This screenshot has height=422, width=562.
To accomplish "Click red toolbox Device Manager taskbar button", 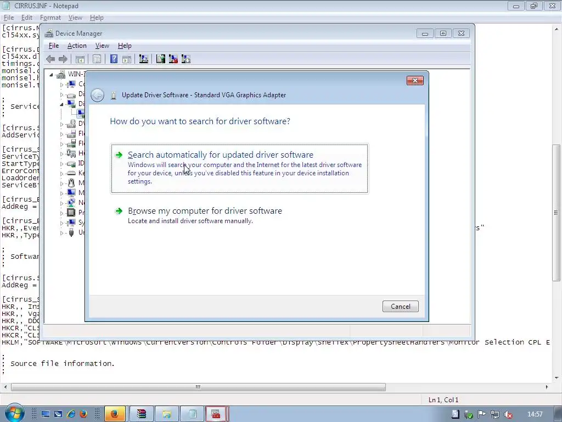I will click(x=216, y=414).
